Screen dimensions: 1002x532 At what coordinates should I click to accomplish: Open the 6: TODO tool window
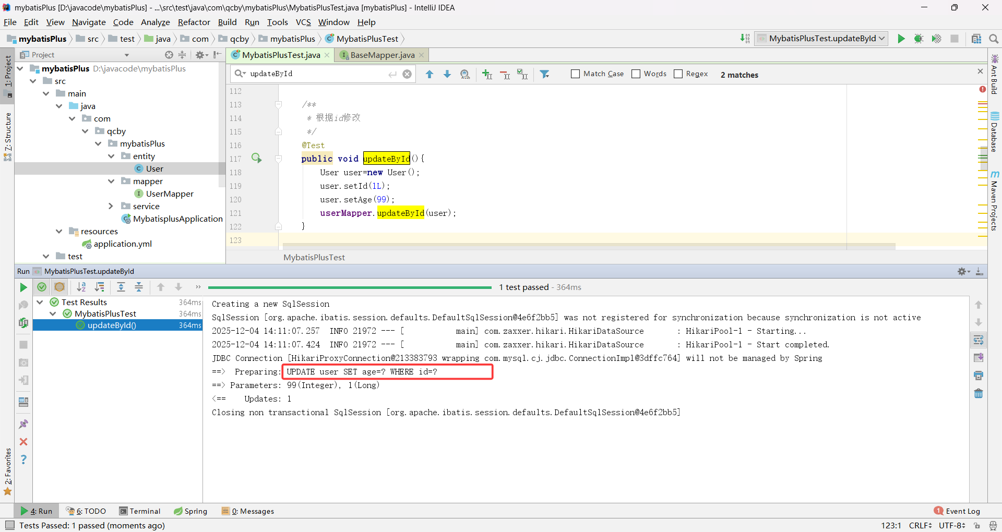[86, 511]
